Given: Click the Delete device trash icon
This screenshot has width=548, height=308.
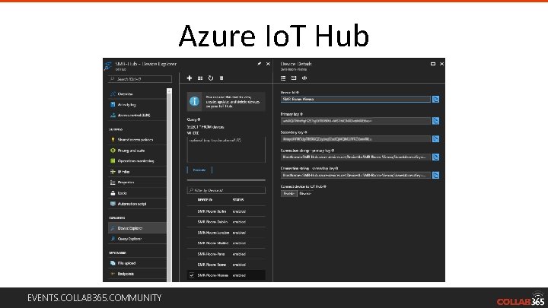Looking at the screenshot, I should pos(221,78).
